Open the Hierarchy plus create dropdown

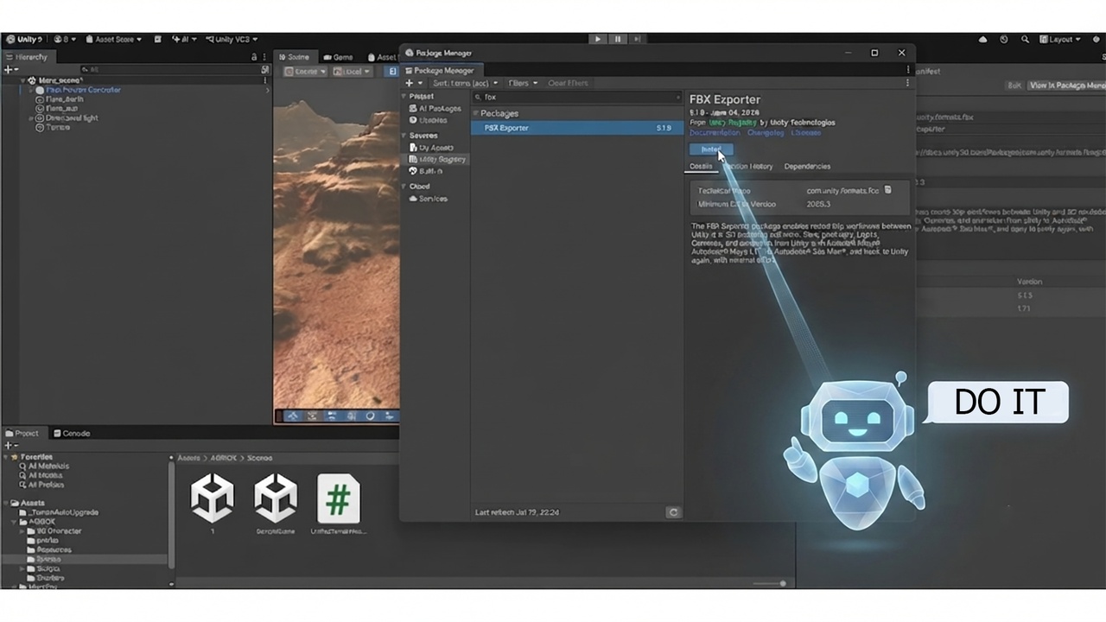(x=10, y=69)
